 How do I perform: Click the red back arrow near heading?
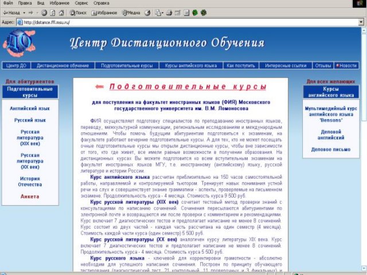(x=99, y=87)
